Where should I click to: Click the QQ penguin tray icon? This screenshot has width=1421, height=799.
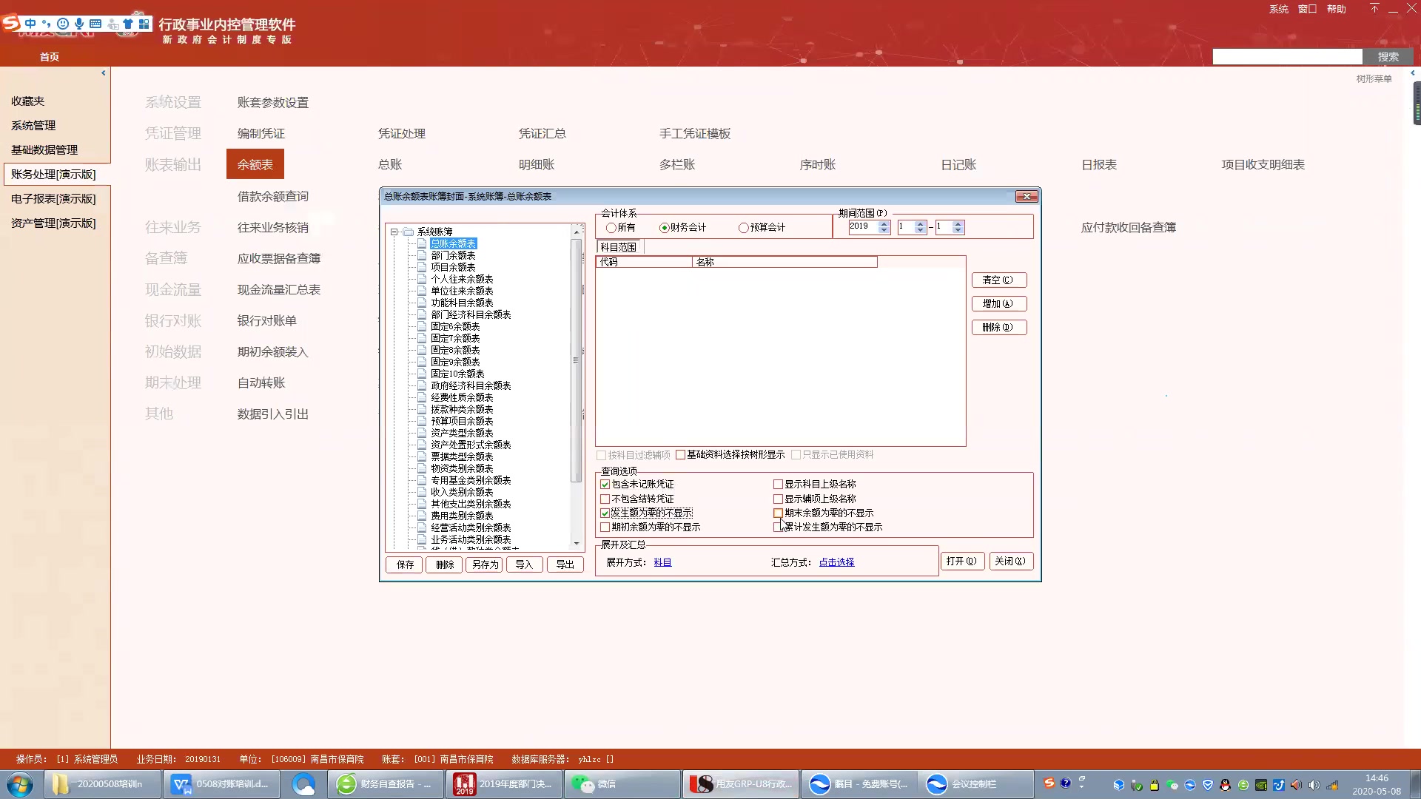(1226, 785)
